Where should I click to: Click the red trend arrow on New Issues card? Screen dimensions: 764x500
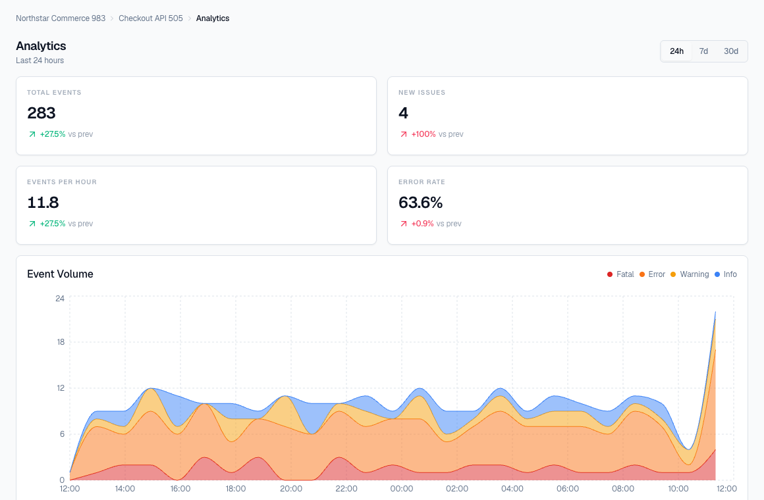pos(402,134)
